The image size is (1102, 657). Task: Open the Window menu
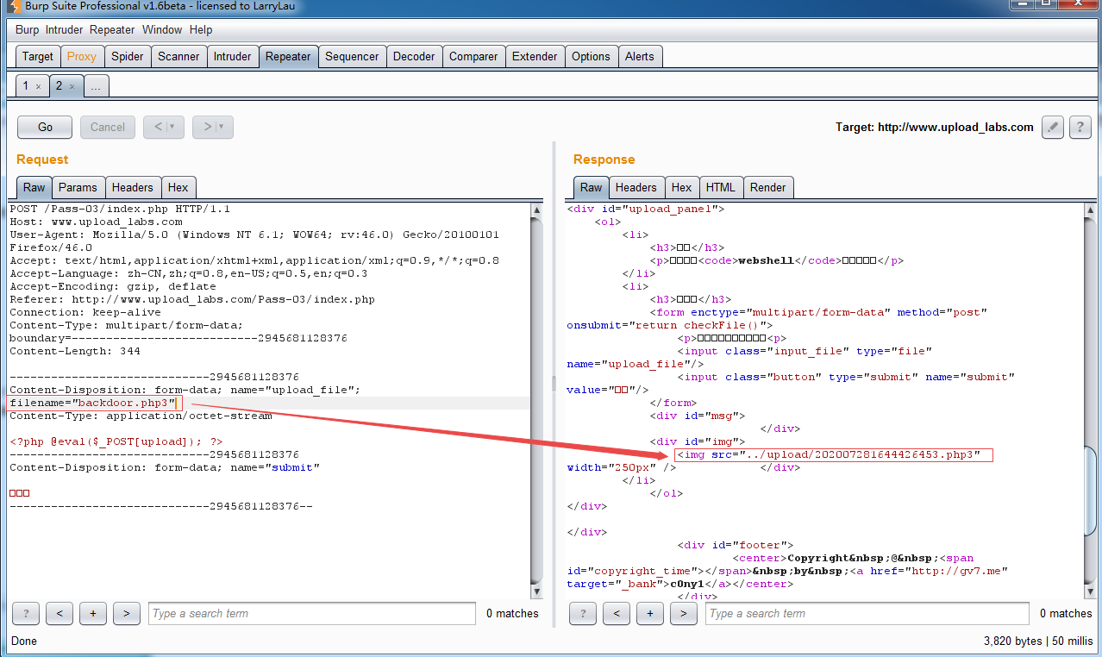coord(162,29)
